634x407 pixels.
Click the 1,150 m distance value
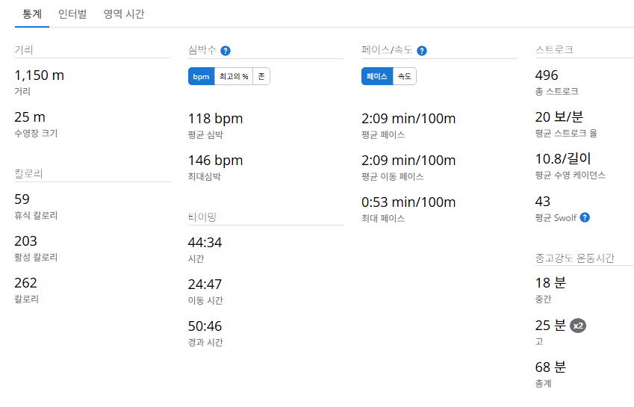[40, 75]
